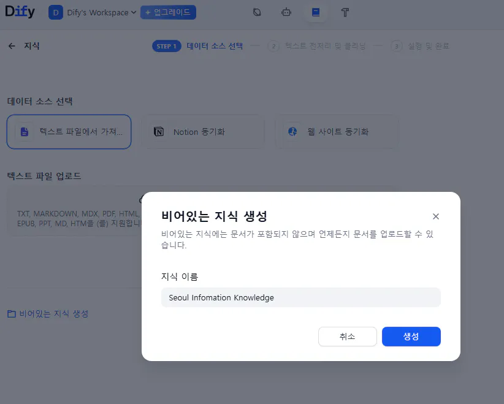Click the 취소 button in the dialog
Viewport: 504px width, 404px height.
pyautogui.click(x=347, y=336)
